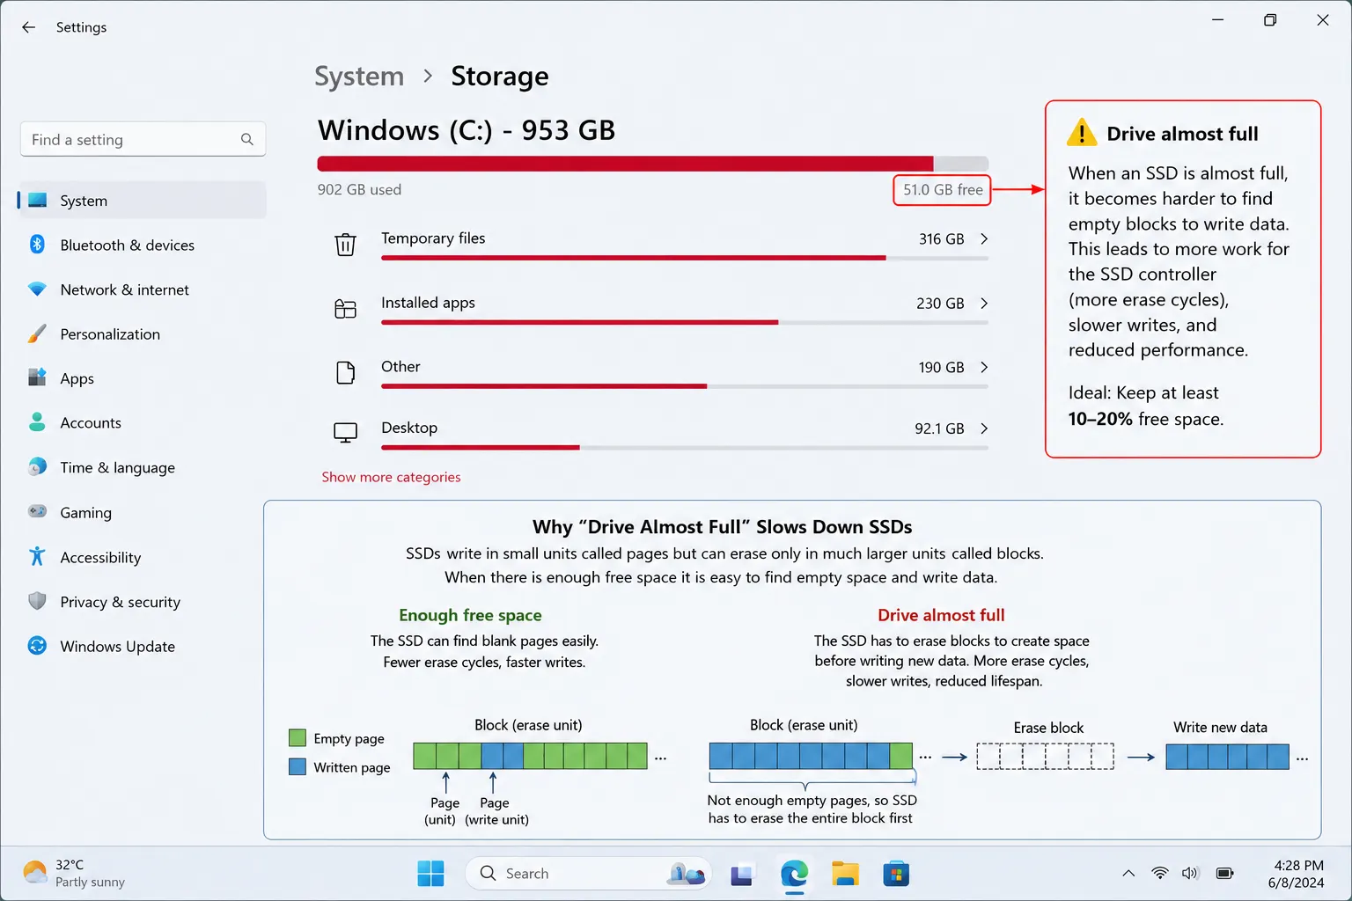
Task: Open the System section in sidebar
Action: pos(142,201)
